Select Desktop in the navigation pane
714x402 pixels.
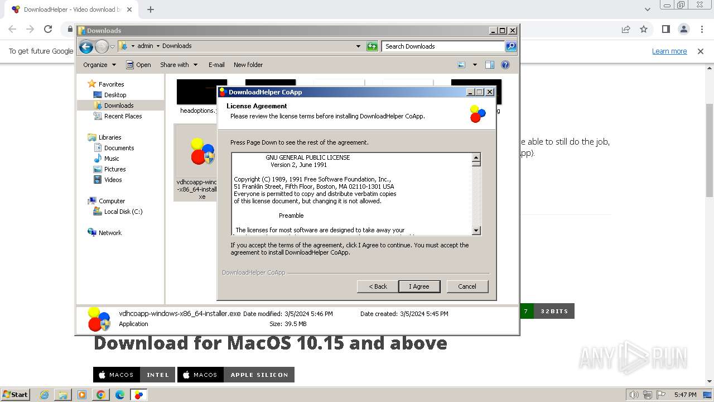point(115,95)
